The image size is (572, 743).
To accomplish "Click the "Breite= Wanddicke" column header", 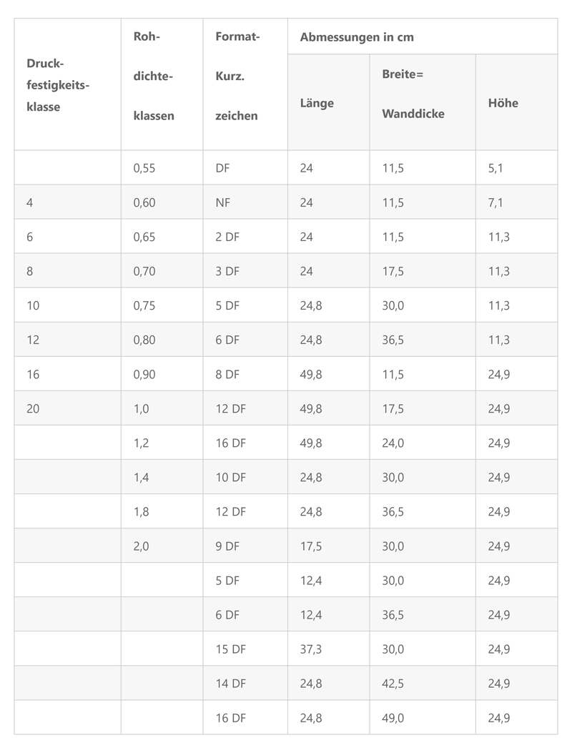I will click(413, 94).
